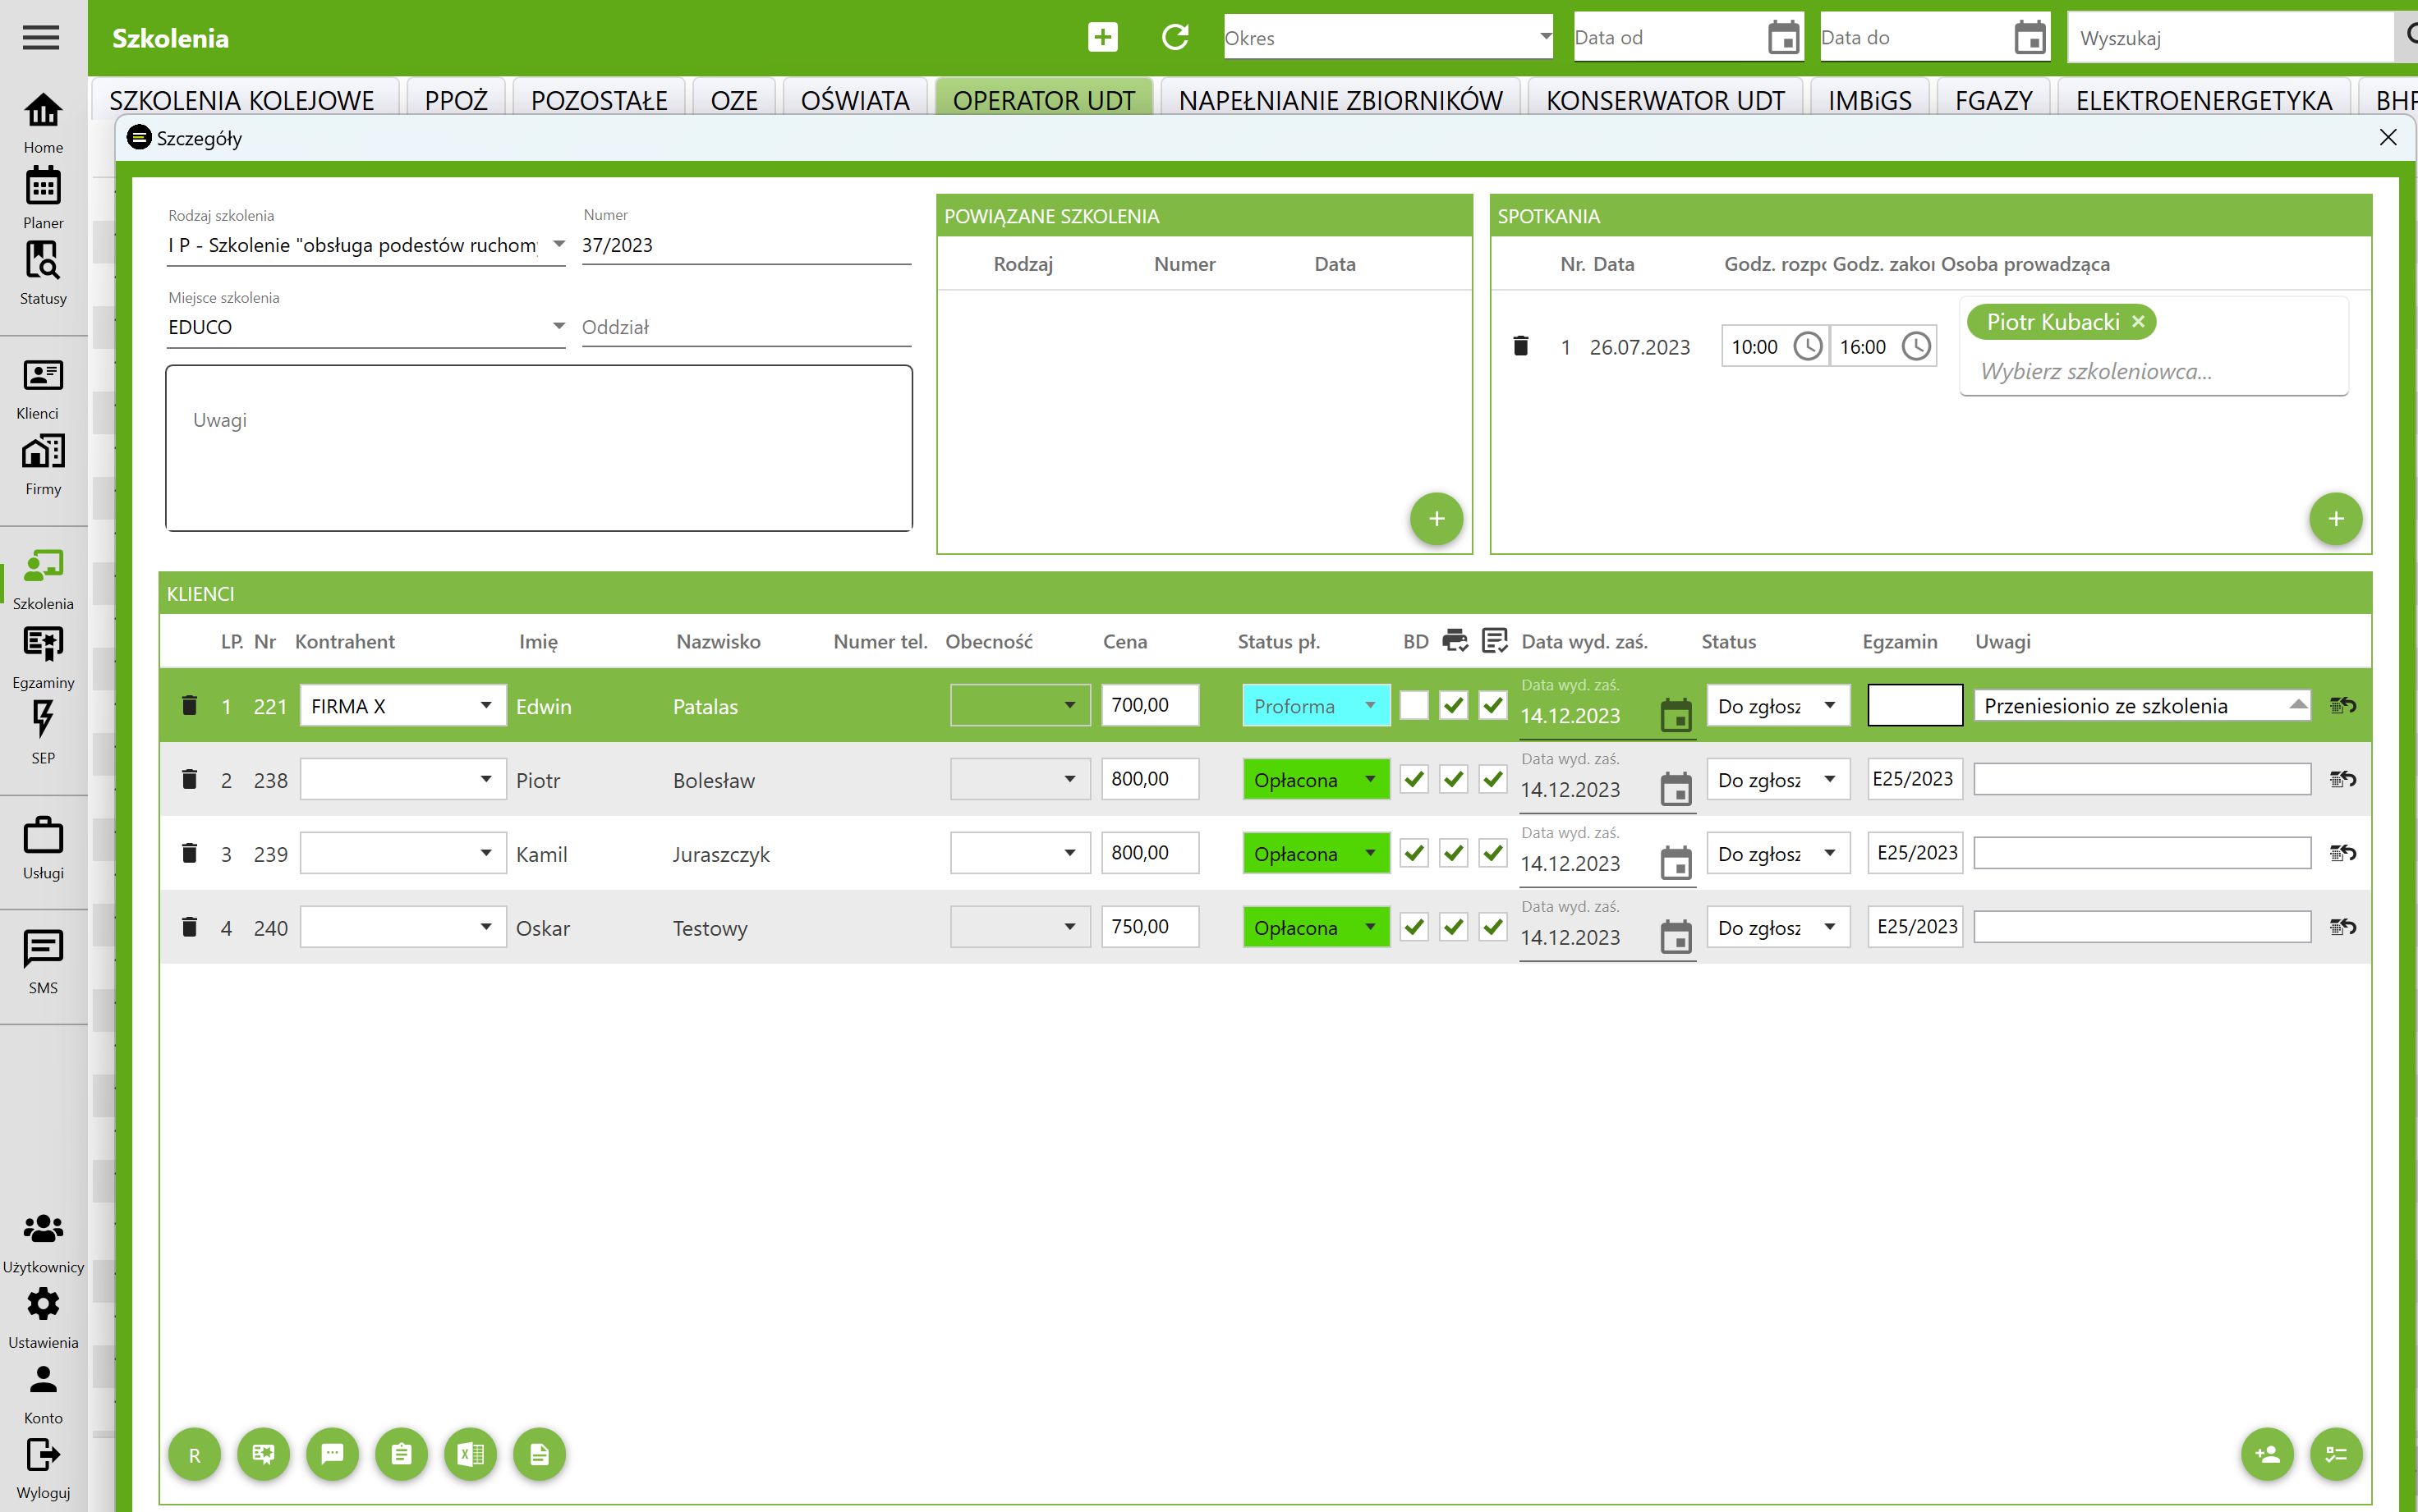Close the Szczegóły dialog
Viewport: 2418px width, 1512px height.
[x=2388, y=137]
